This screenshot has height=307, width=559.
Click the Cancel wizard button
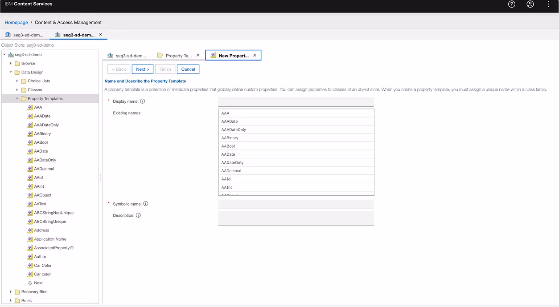tap(188, 69)
